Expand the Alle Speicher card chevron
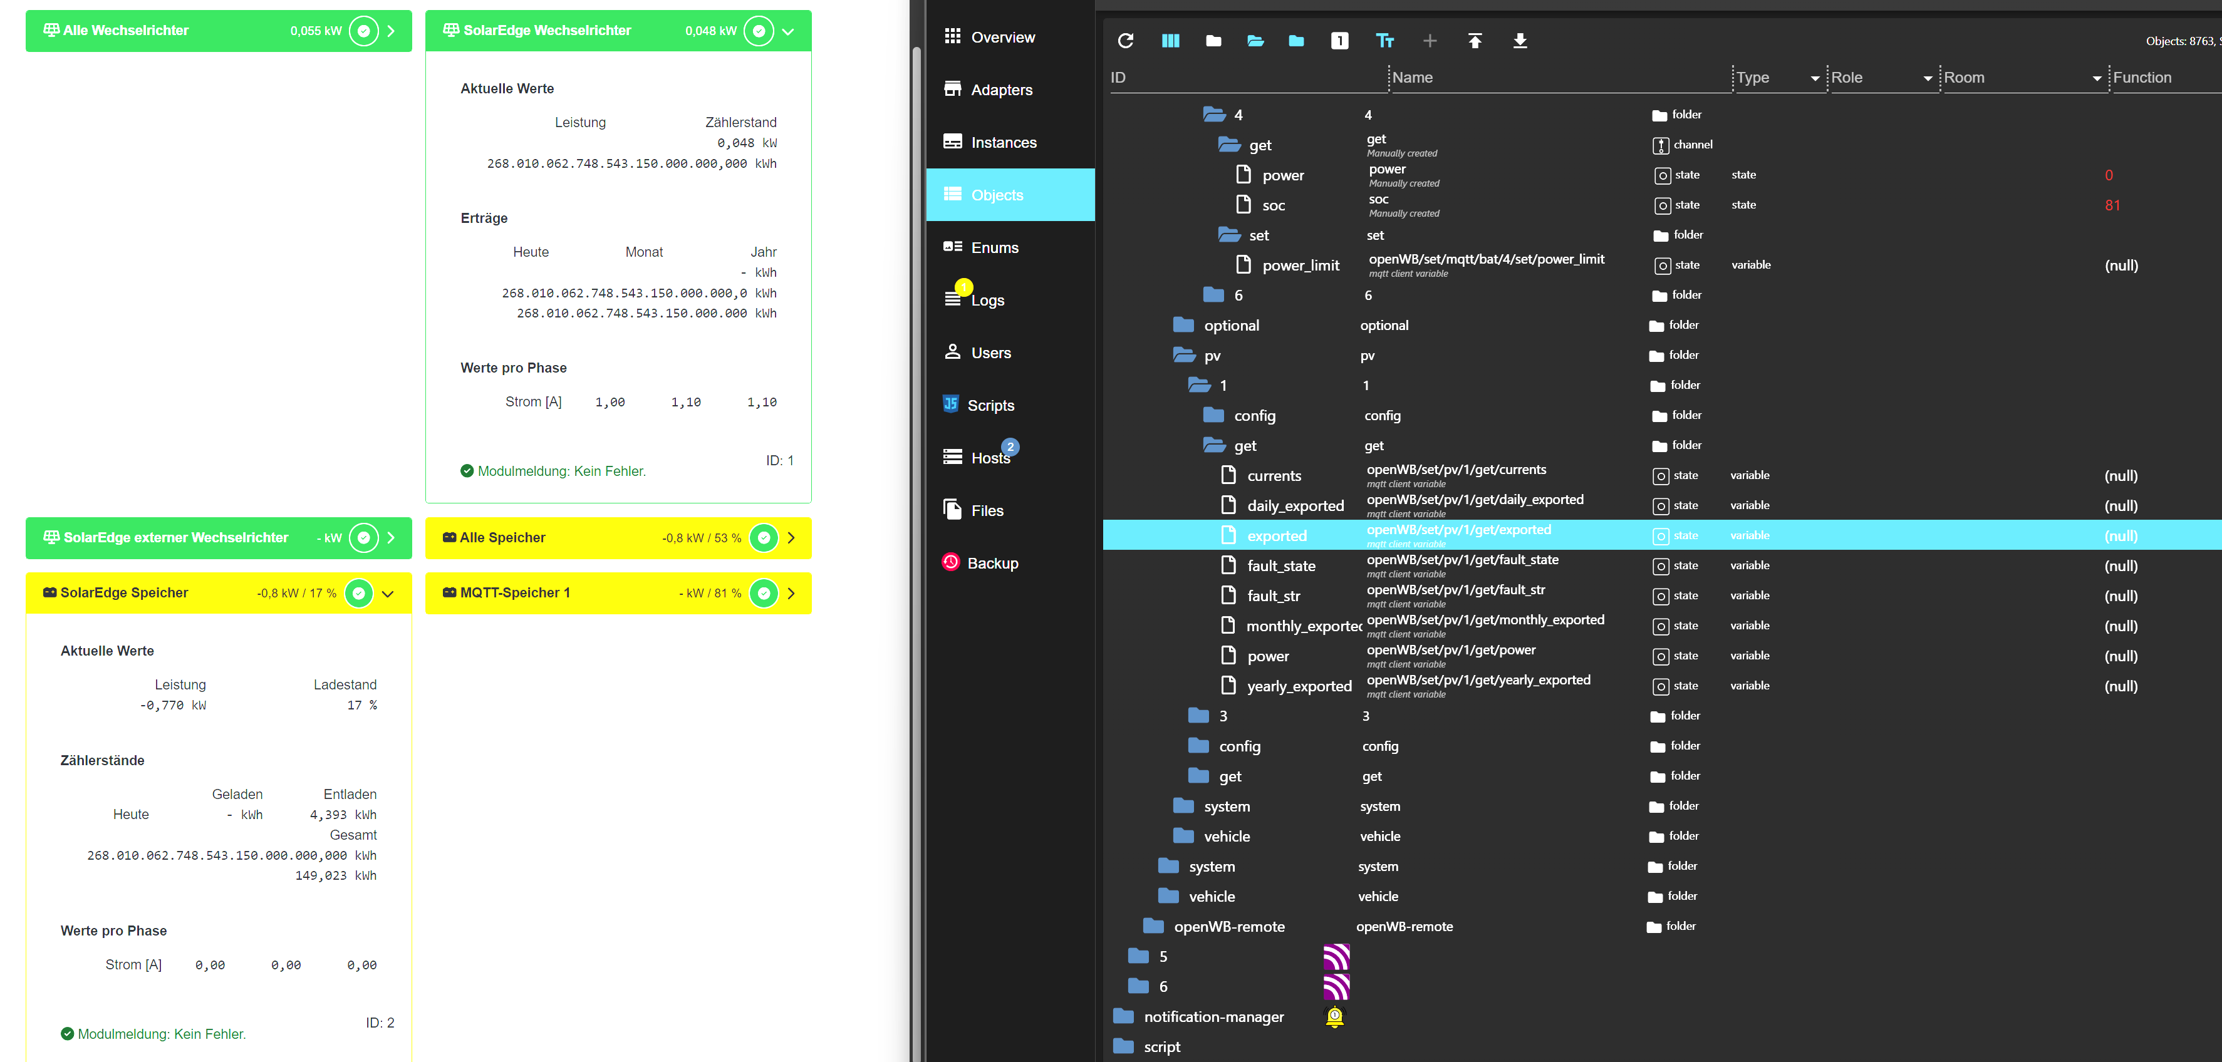This screenshot has height=1062, width=2222. coord(791,538)
